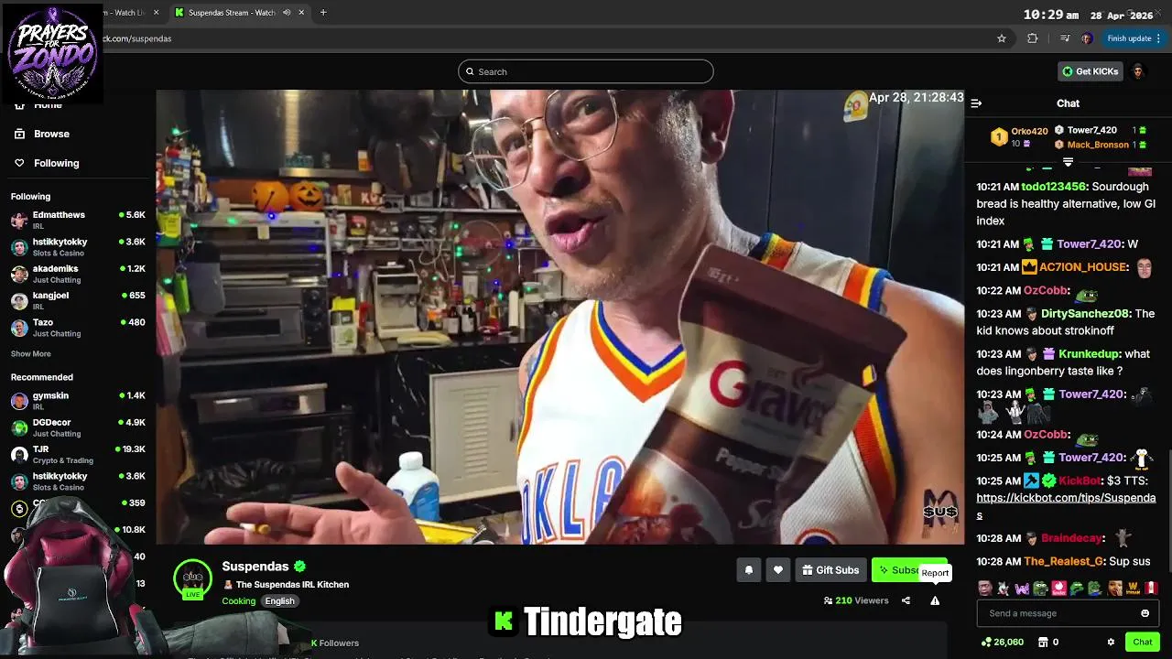Viewport: 1172px width, 659px height.
Task: Close the Suspendas Stream tab
Action: click(303, 13)
